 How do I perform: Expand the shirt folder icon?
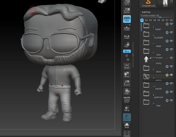[146, 68]
